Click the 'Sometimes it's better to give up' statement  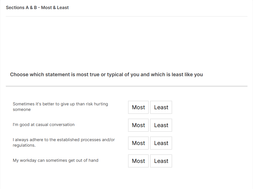(60, 104)
